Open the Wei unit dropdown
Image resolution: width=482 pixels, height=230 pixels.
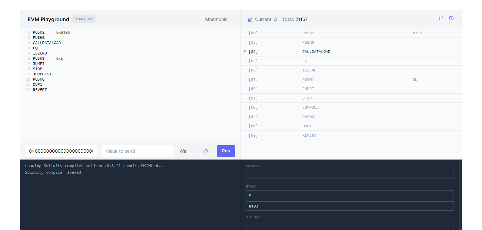point(187,151)
